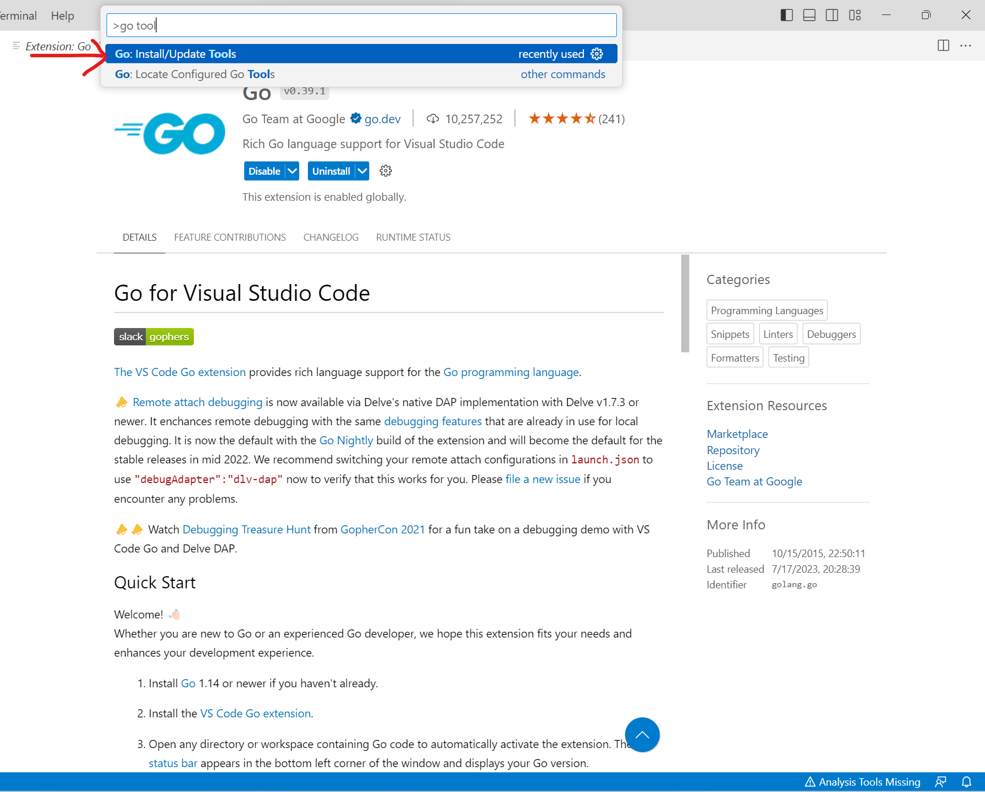985x792 pixels.
Task: Open Go Nightly link
Action: [x=346, y=440]
